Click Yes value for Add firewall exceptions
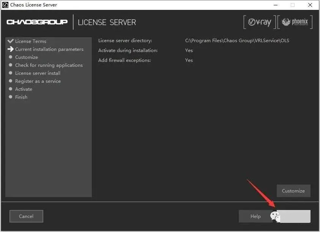The width and height of the screenshot is (320, 232). (x=189, y=60)
